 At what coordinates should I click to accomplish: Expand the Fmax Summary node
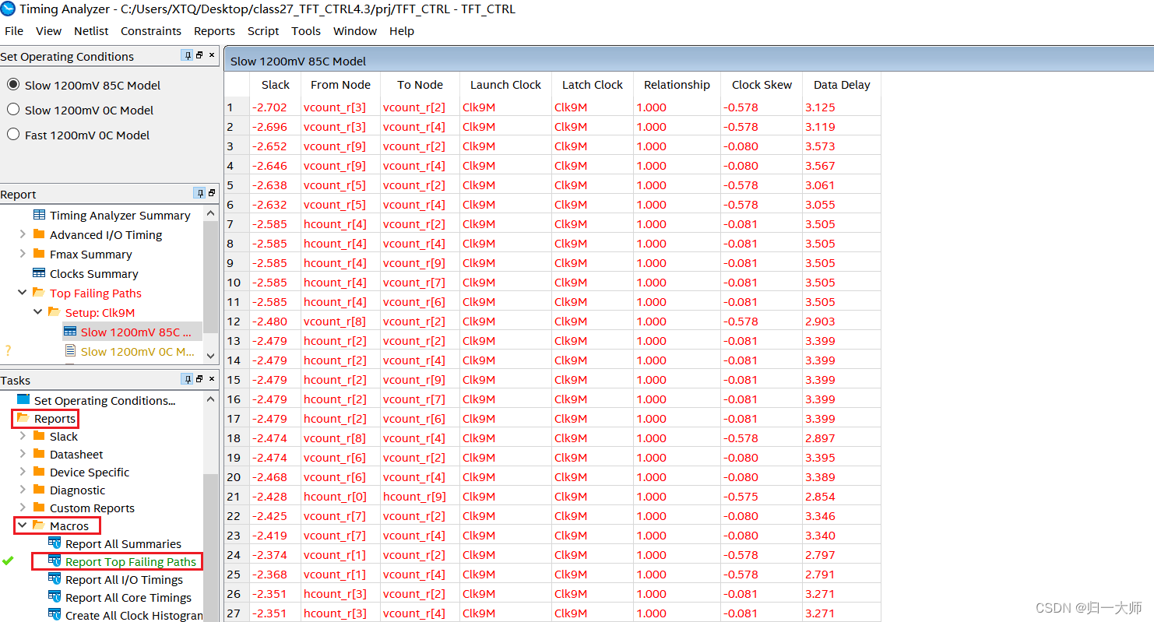23,254
